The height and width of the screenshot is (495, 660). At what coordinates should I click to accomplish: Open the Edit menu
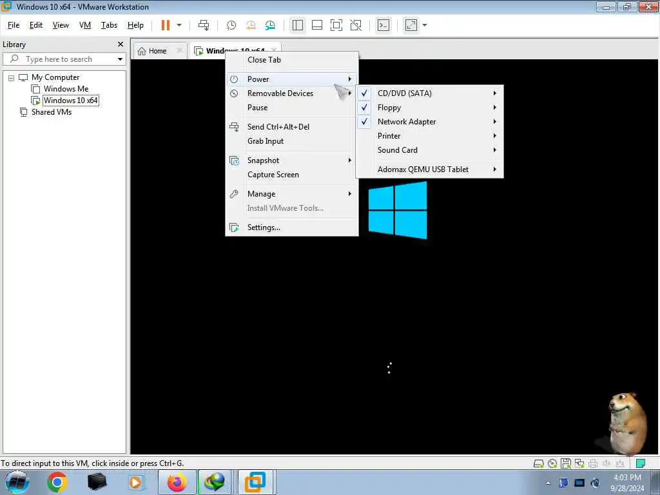[x=36, y=25]
